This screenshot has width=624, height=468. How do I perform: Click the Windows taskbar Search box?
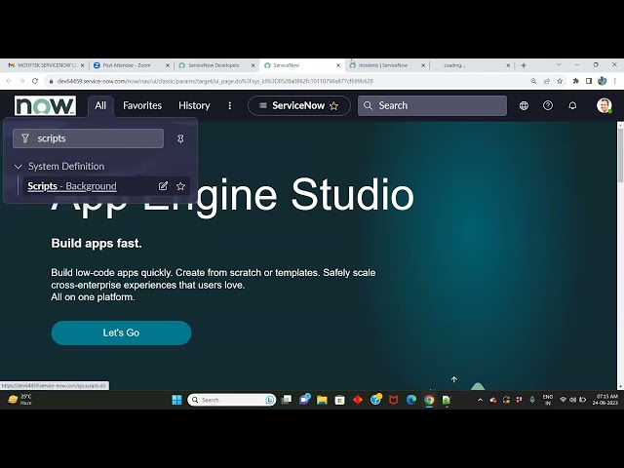232,400
